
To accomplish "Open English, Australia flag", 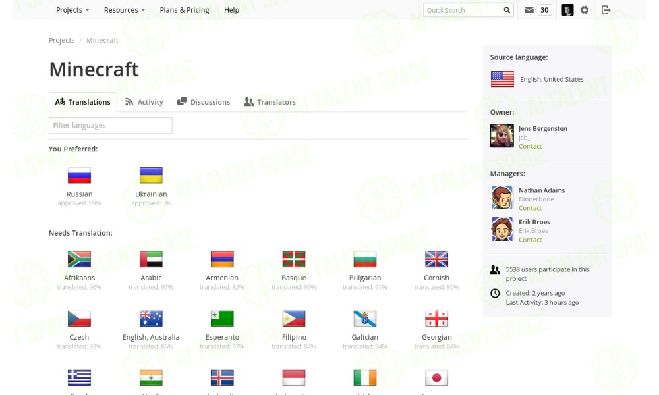I will [151, 319].
